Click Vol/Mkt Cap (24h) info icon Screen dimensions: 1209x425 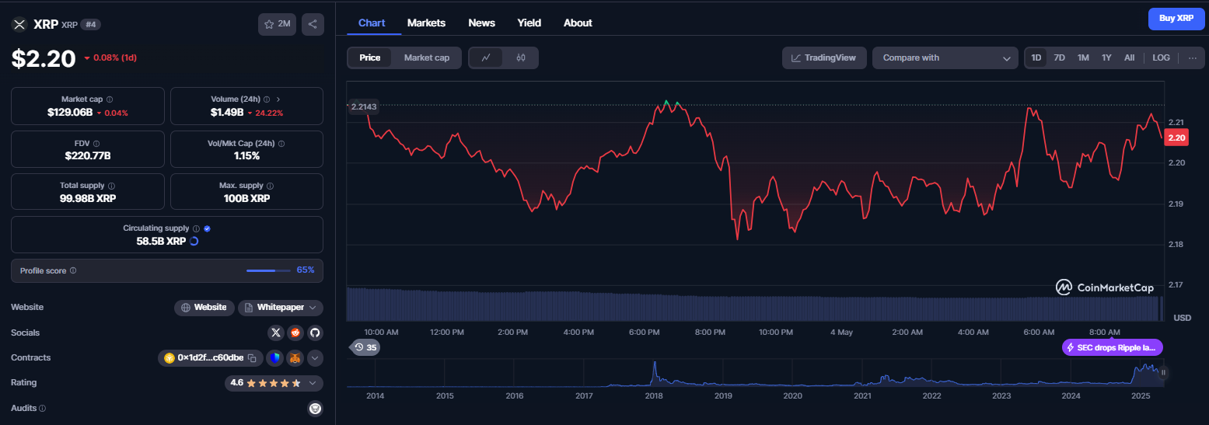[281, 144]
